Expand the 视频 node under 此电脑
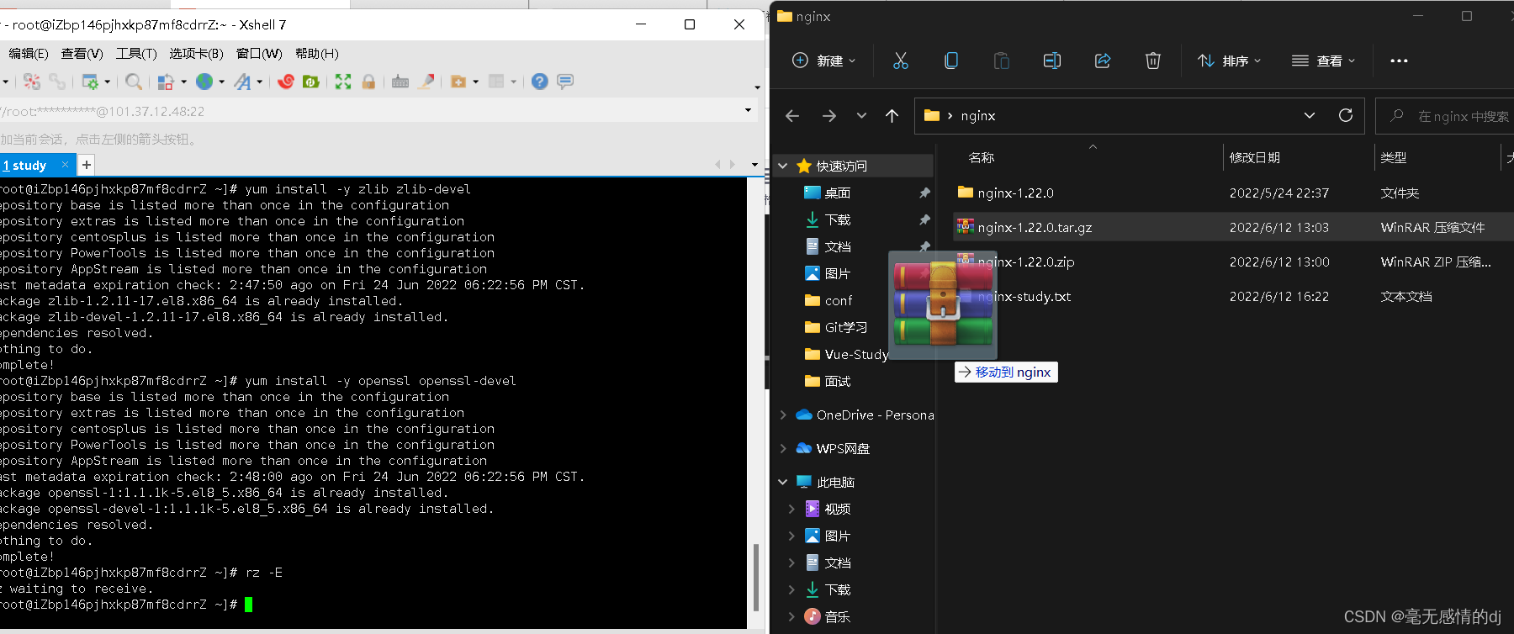This screenshot has height=634, width=1514. point(791,509)
